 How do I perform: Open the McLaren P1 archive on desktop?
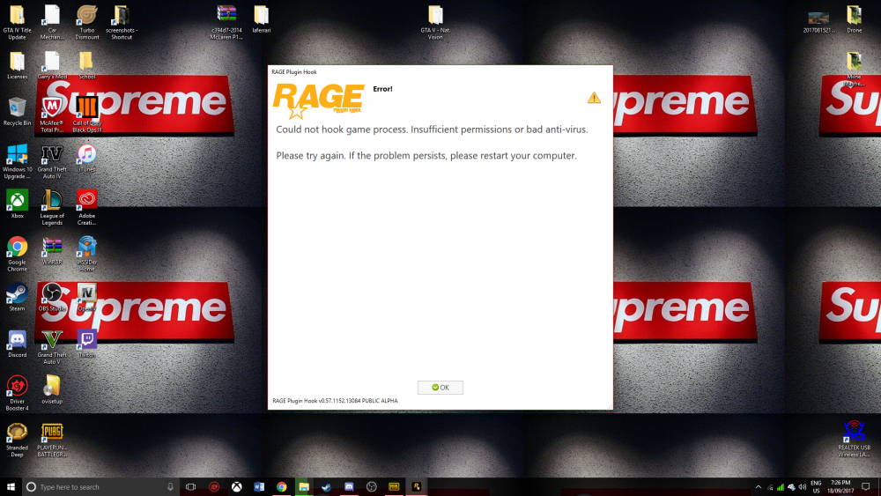pos(226,23)
